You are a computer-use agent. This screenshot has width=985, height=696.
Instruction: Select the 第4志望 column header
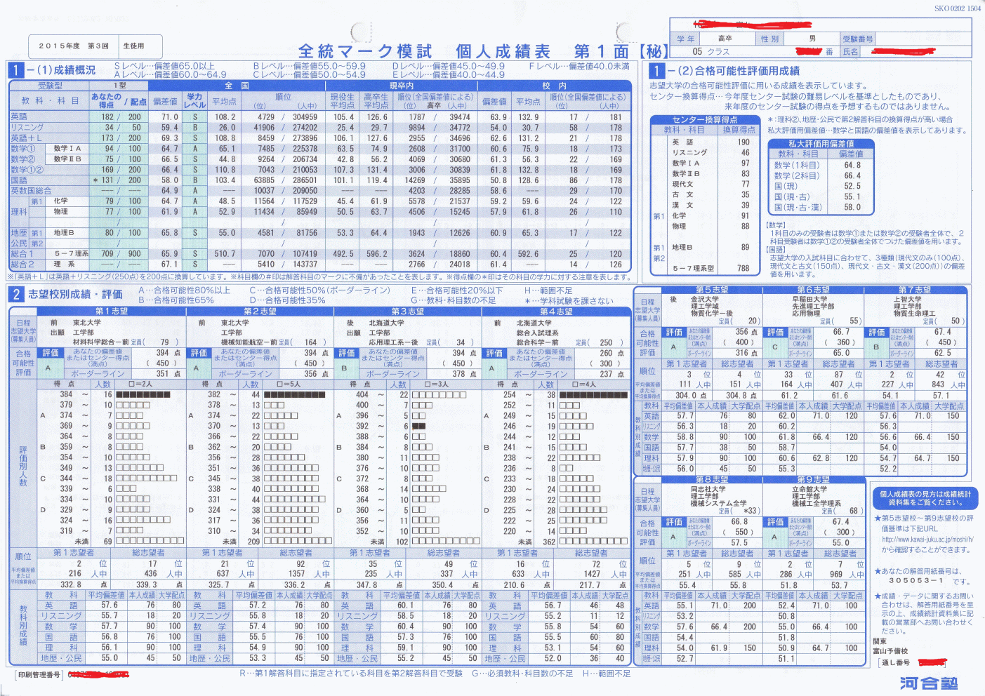pyautogui.click(x=556, y=311)
